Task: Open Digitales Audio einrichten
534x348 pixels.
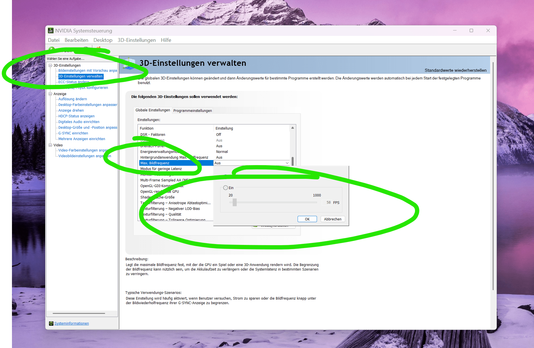Action: [79, 122]
